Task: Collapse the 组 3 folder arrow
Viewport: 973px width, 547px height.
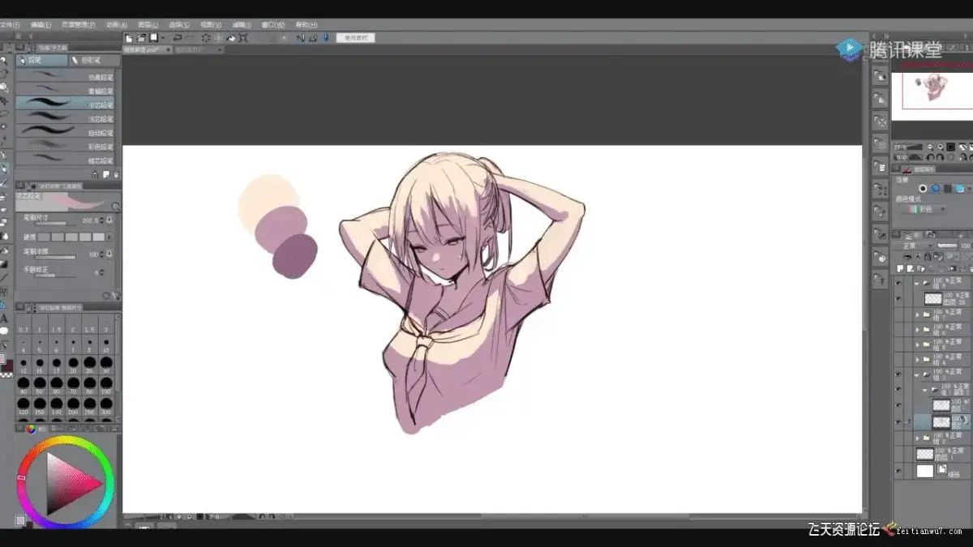Action: (x=916, y=375)
